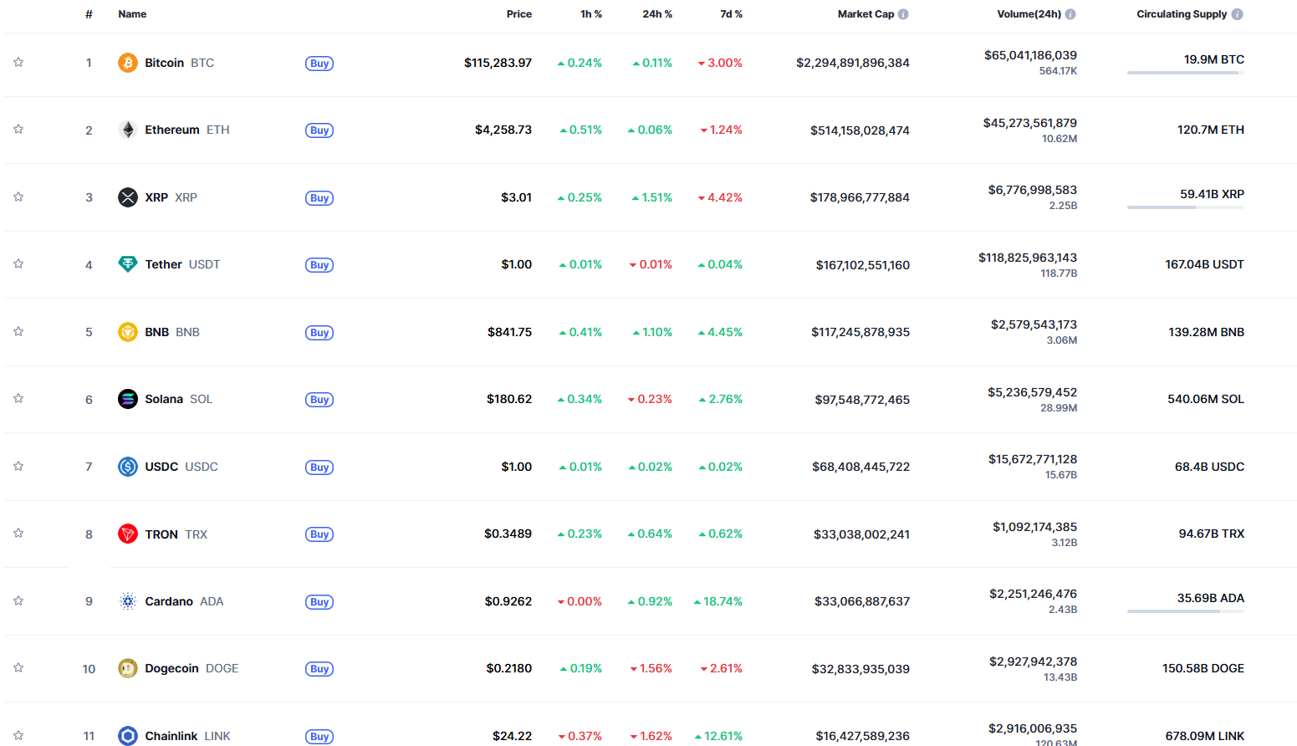This screenshot has width=1297, height=746.
Task: Open the Ethereum ETH name link
Action: click(x=187, y=130)
